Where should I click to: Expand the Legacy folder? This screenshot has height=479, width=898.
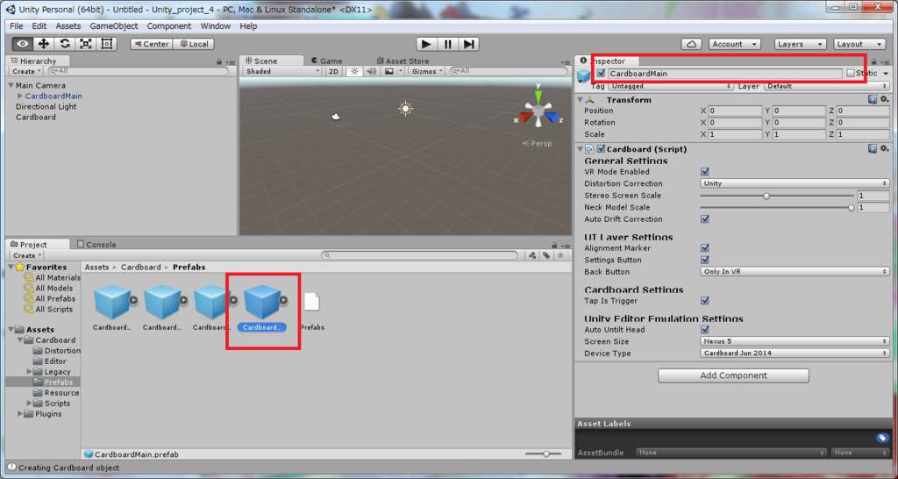pos(29,372)
